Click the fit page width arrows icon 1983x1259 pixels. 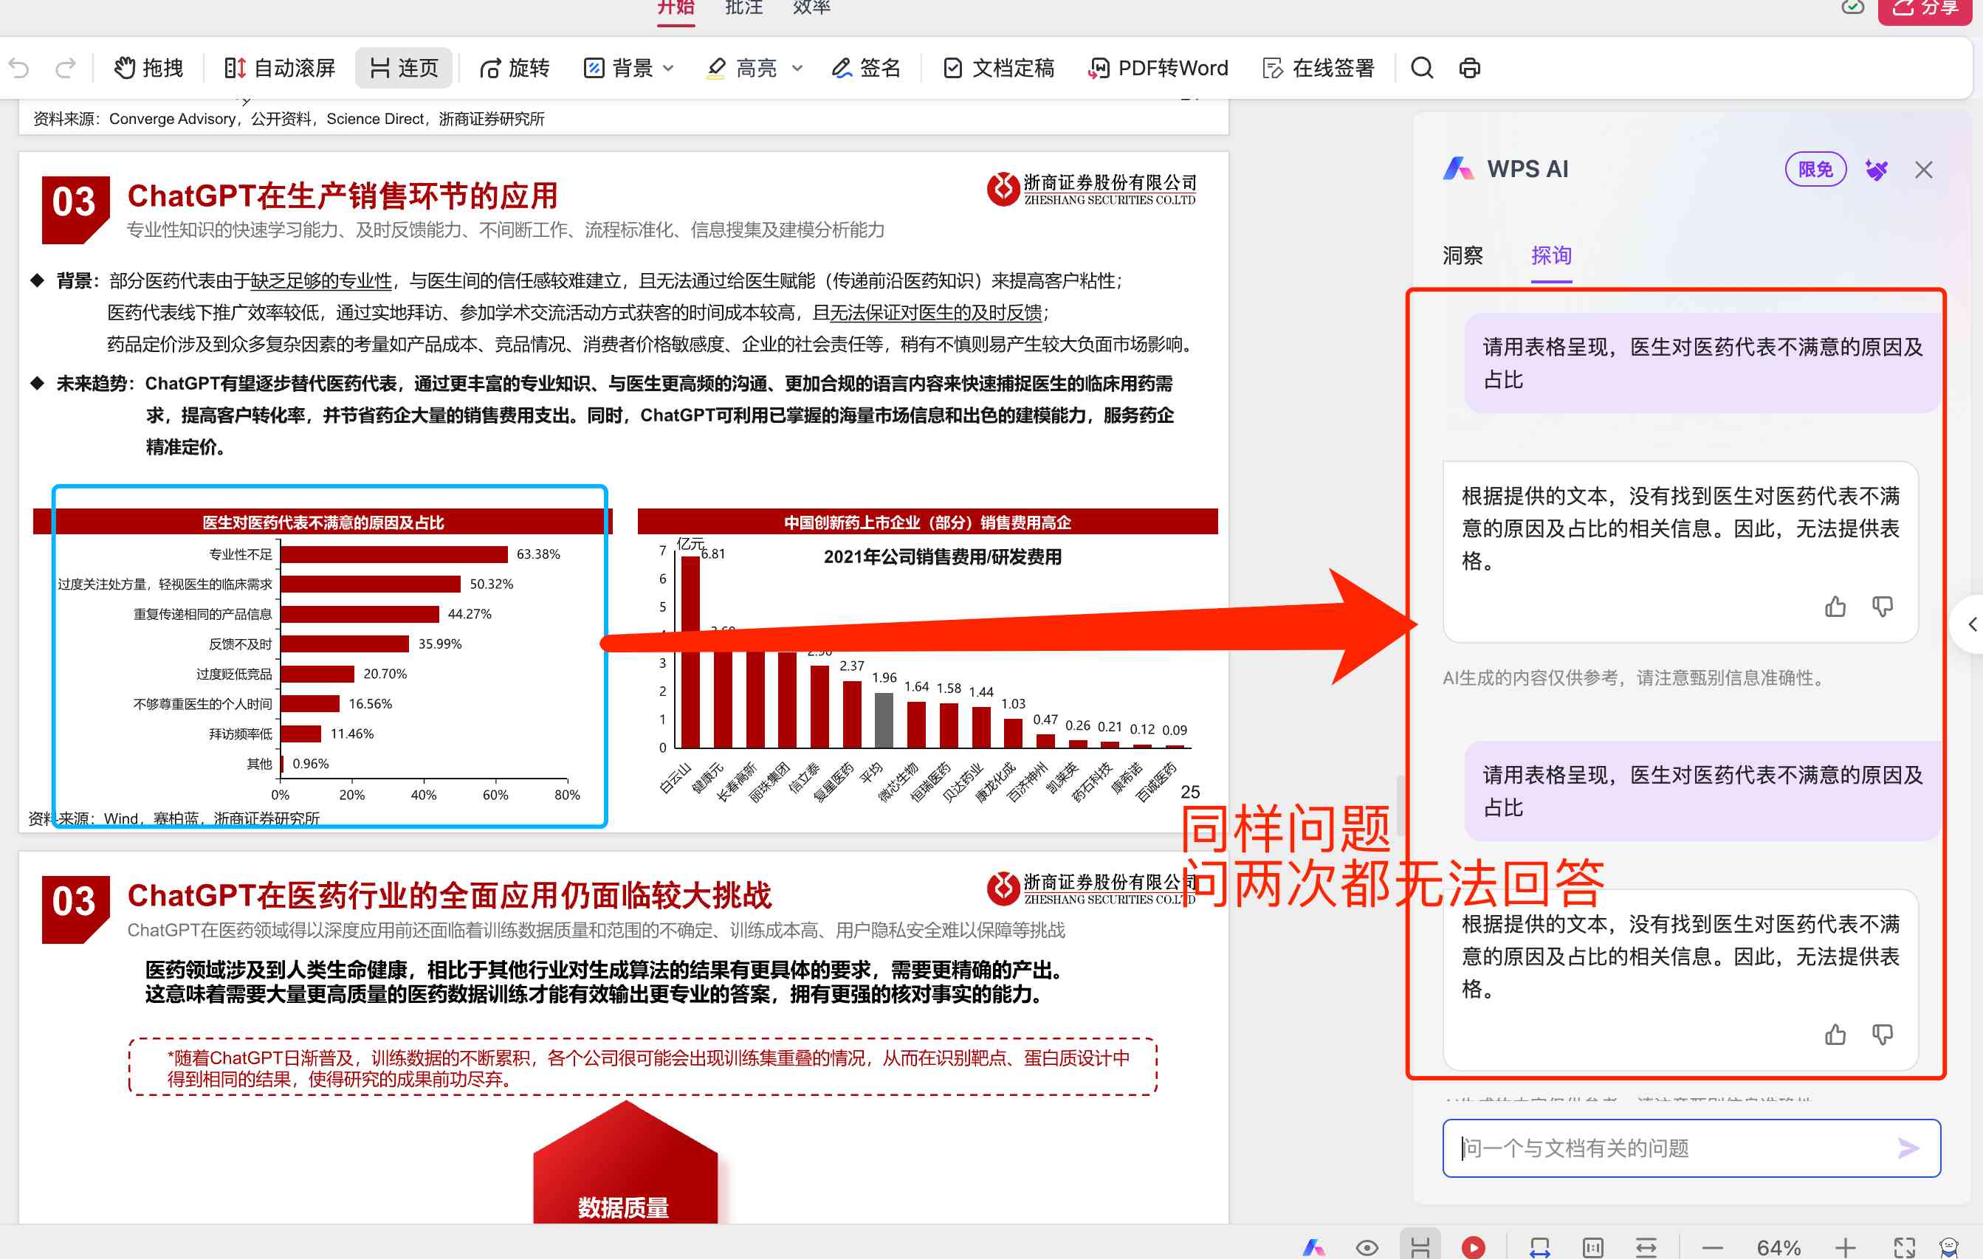pos(1646,1247)
